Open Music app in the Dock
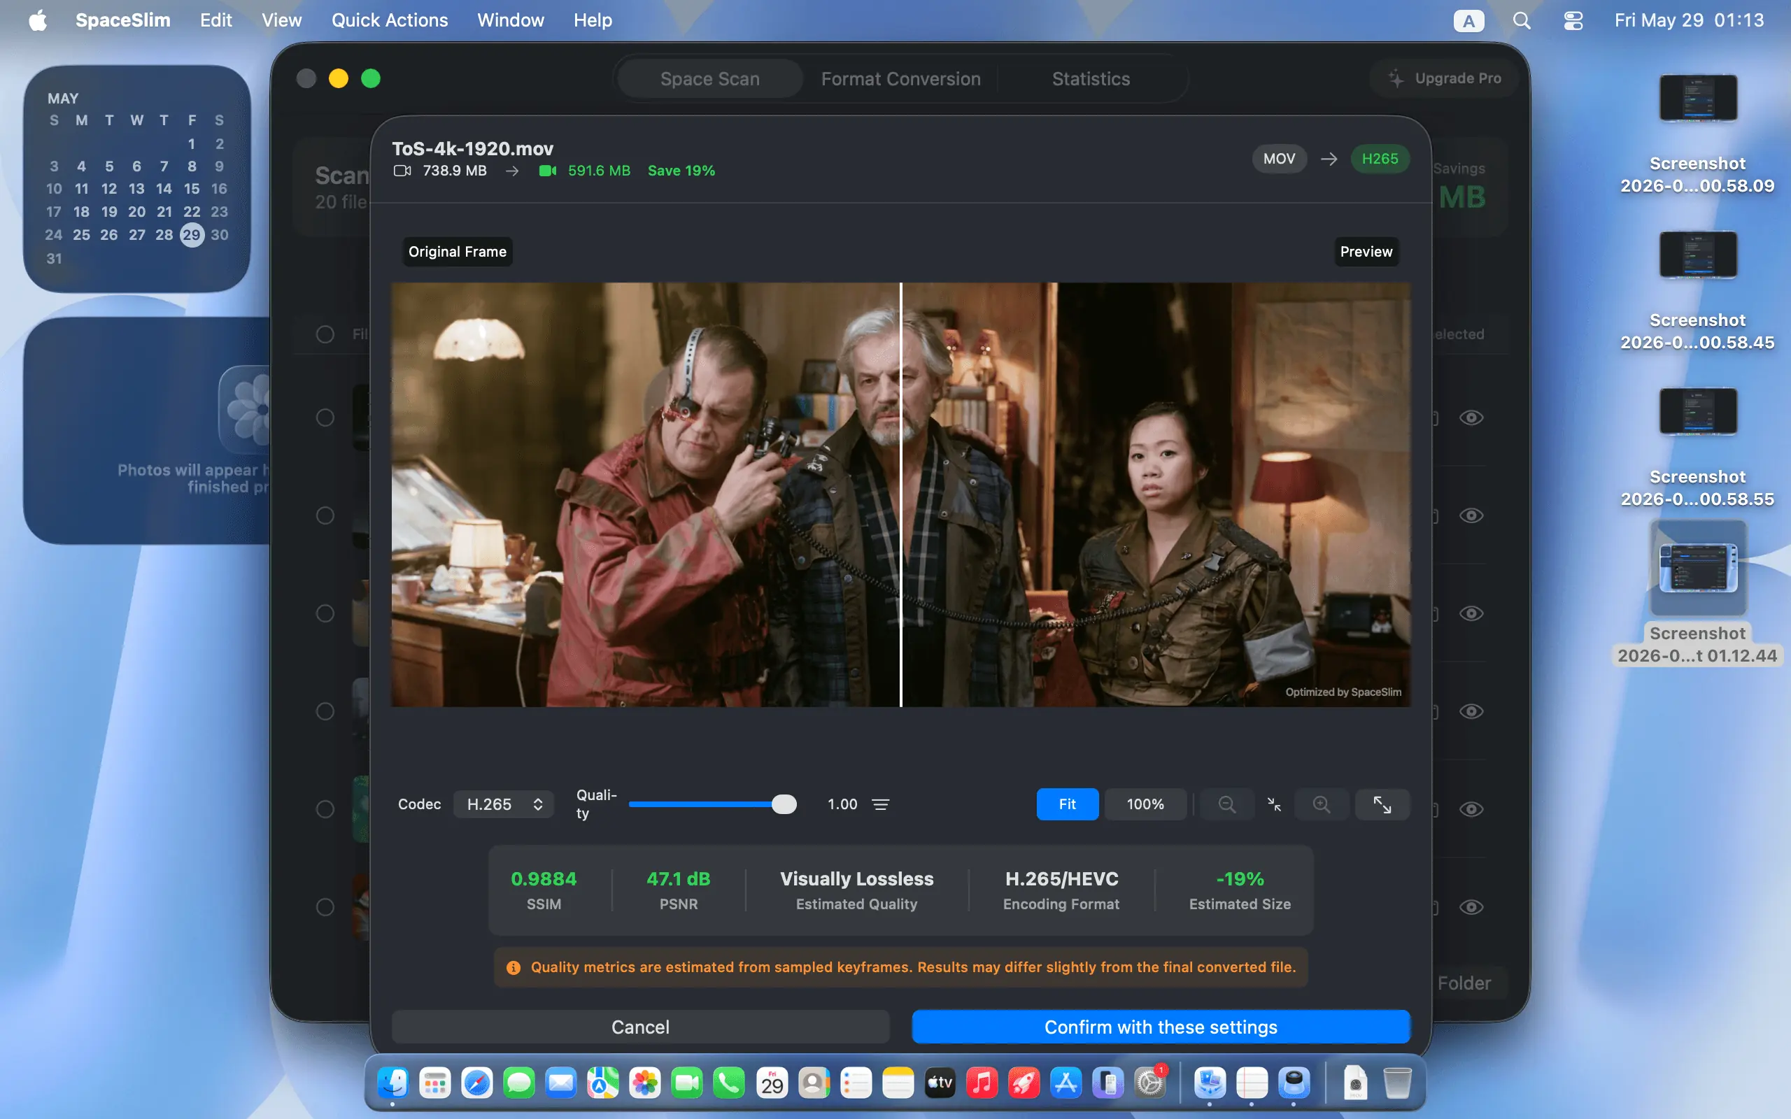The width and height of the screenshot is (1791, 1119). (982, 1083)
